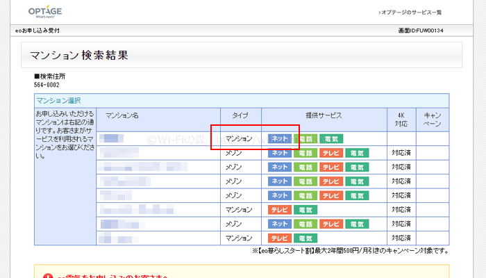
Task: Click the 電気 badge in the bottom table row
Action: click(x=305, y=238)
